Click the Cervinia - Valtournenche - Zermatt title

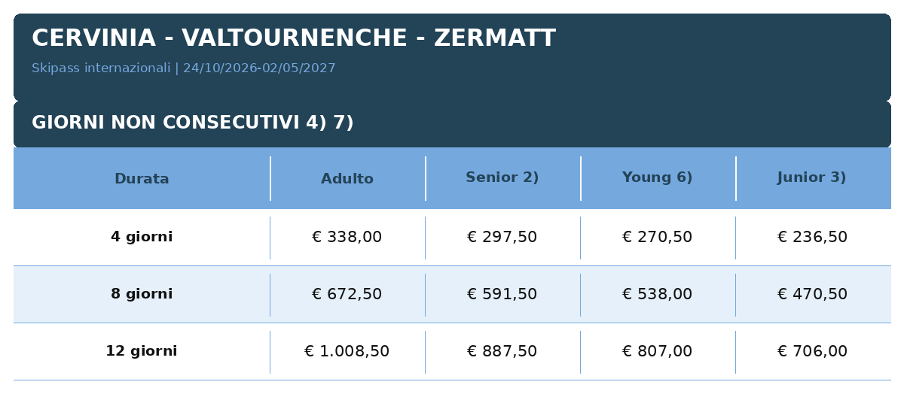[x=294, y=38]
